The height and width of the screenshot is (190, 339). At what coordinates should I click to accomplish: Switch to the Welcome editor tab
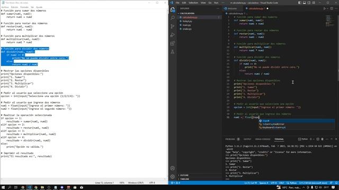pyautogui.click(x=232, y=8)
